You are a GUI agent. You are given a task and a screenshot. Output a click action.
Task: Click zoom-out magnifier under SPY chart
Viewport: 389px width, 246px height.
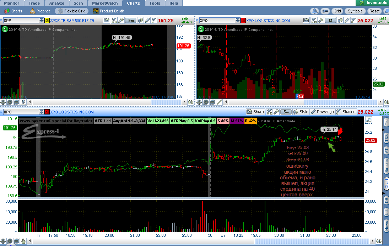17,102
